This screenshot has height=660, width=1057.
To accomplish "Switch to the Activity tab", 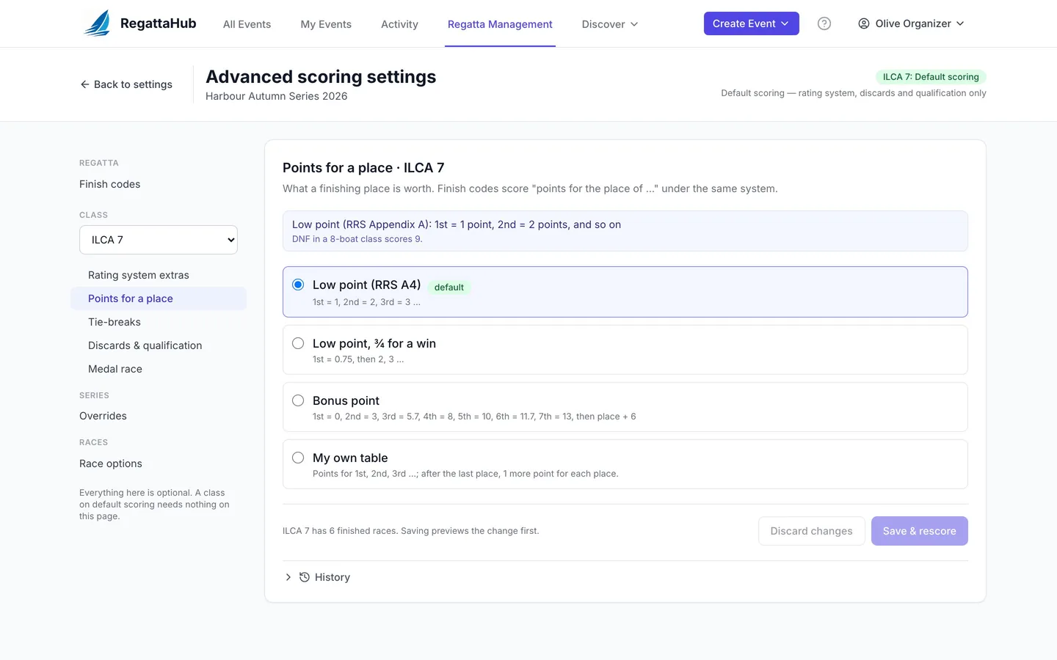I will pos(399,24).
